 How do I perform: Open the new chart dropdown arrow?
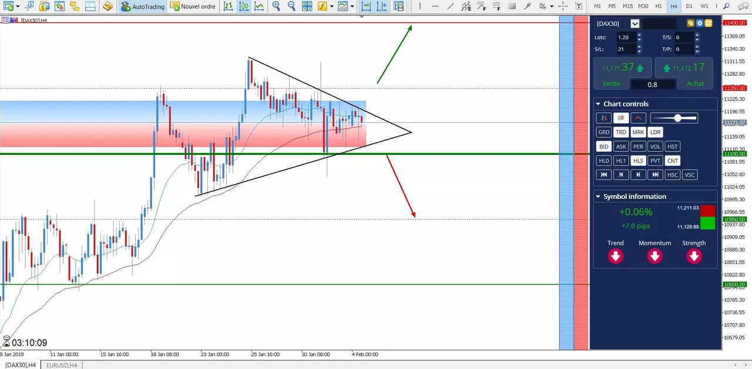[x=18, y=6]
